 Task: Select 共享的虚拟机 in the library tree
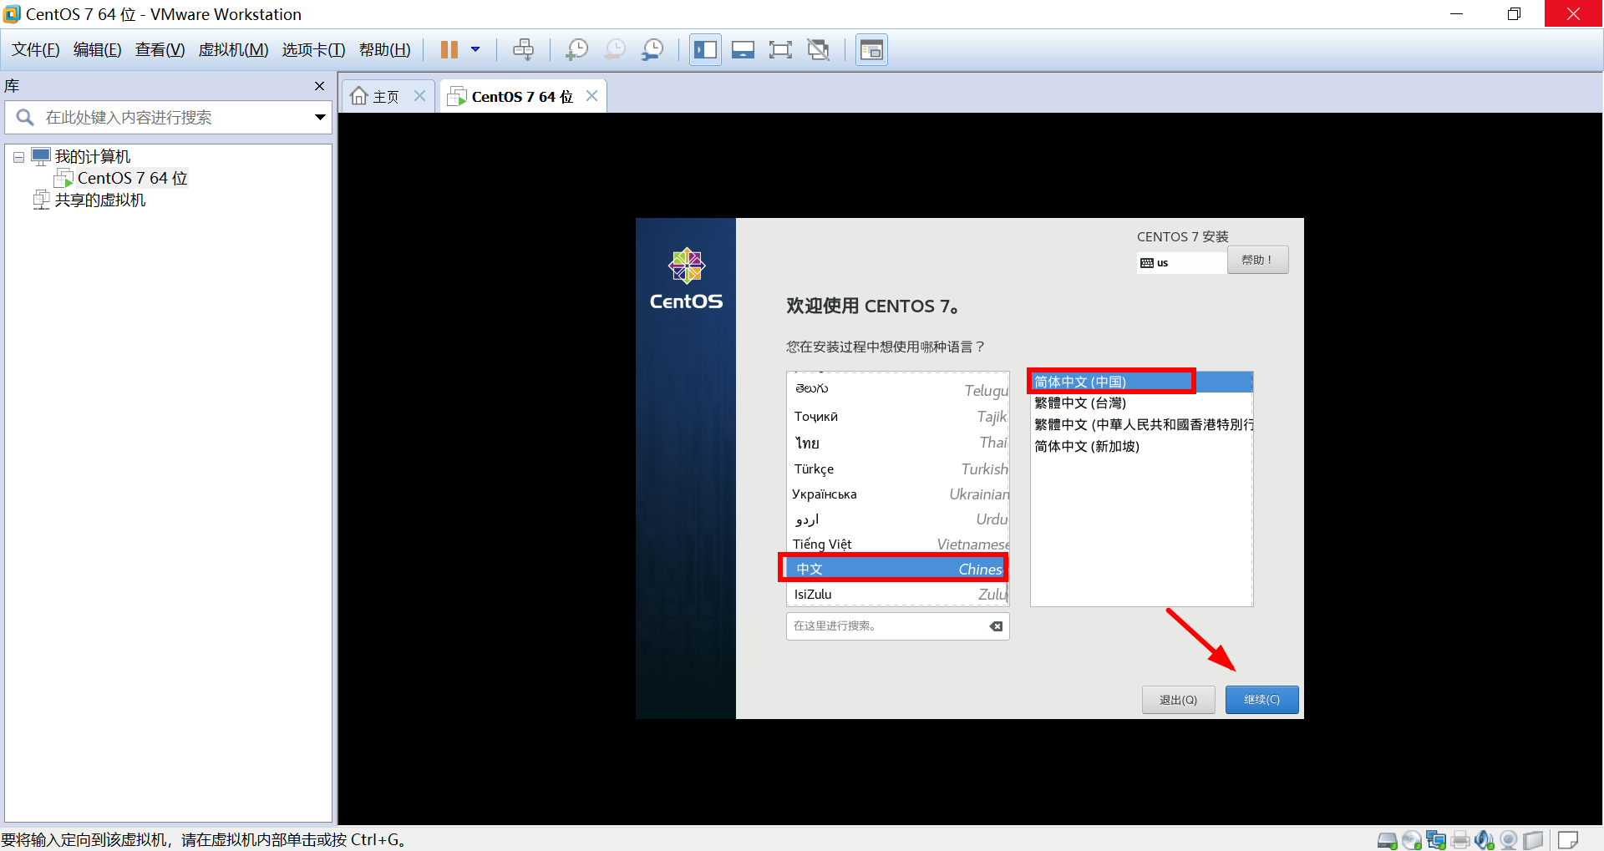(99, 200)
